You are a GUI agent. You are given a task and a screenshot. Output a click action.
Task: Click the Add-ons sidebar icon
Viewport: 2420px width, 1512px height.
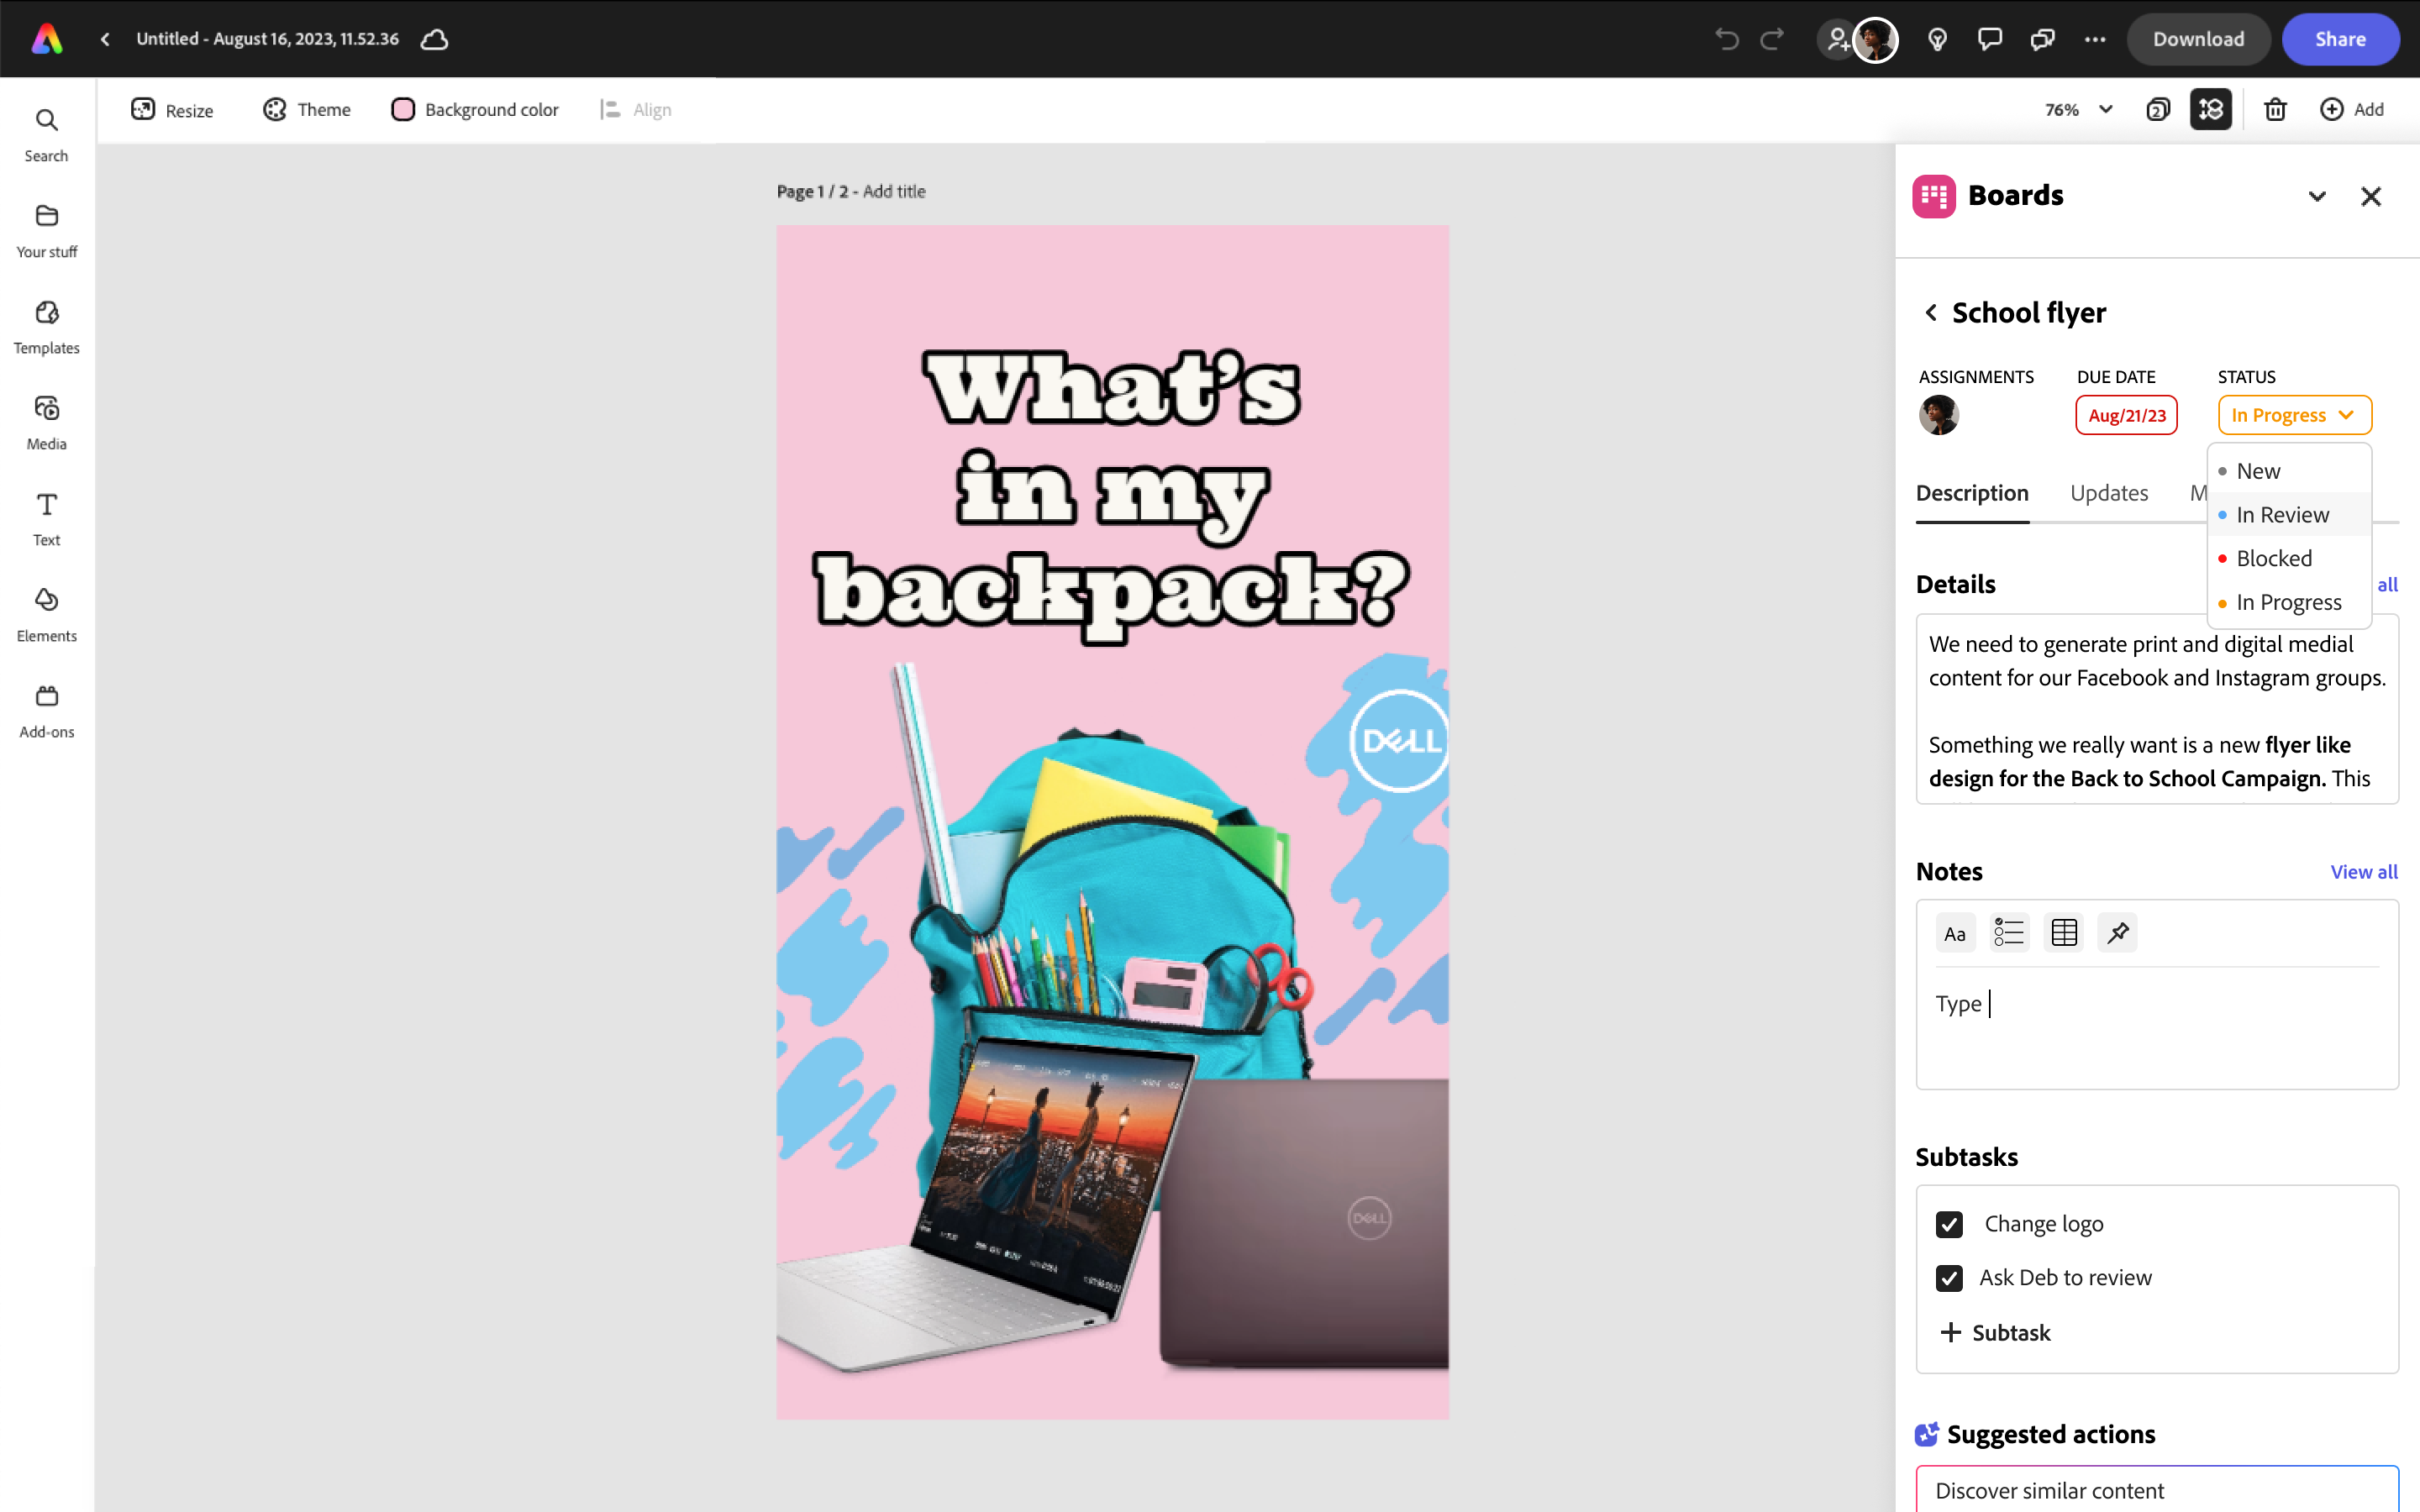click(46, 710)
